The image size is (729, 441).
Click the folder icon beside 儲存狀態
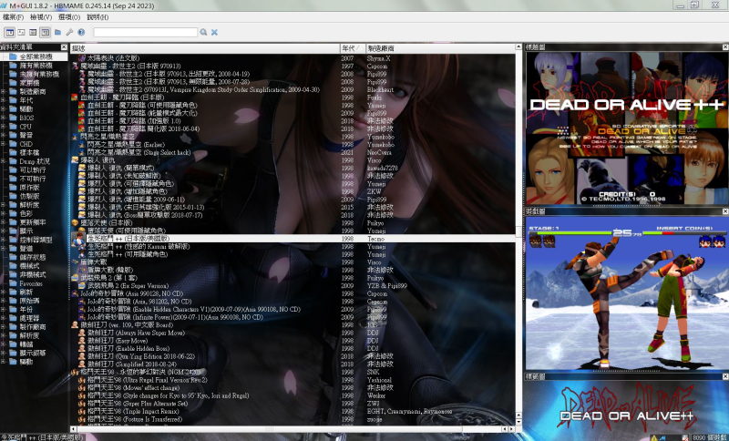(13, 257)
